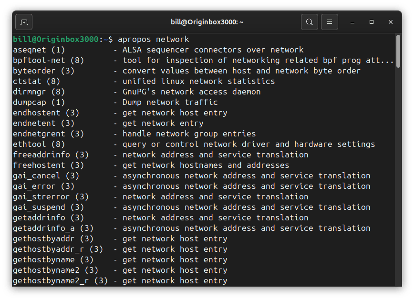Click the apropos network command text
The height and width of the screenshot is (300, 414).
[x=153, y=39]
